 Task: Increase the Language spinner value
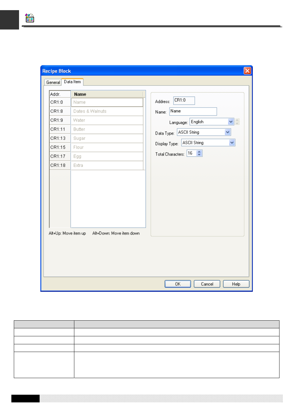(x=237, y=120)
